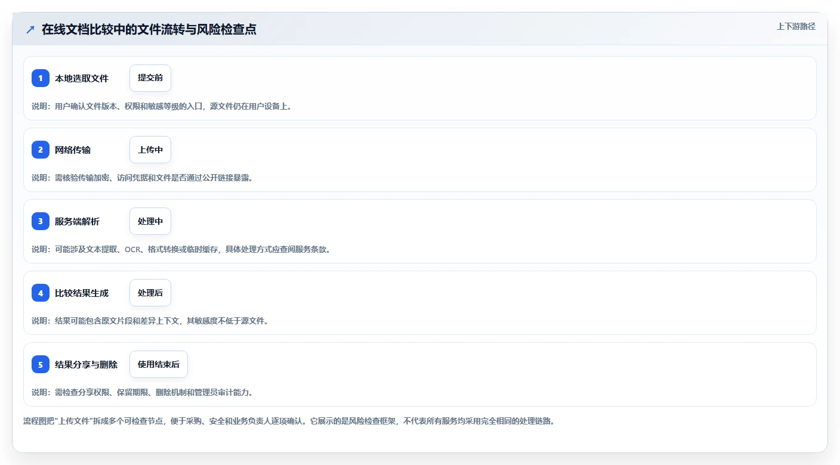Screen dimensions: 840x465
Task: Click the 使用结束后 stage tag
Action: [159, 364]
